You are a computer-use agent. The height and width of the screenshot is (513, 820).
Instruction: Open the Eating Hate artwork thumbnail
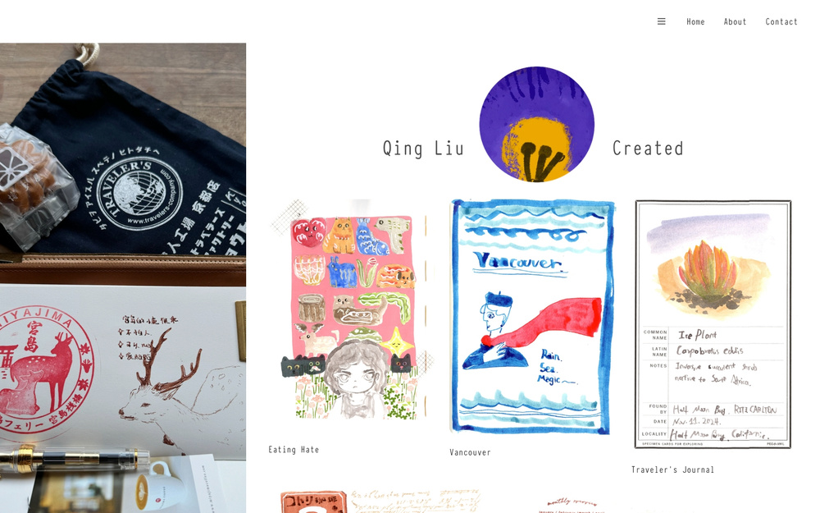tap(349, 310)
